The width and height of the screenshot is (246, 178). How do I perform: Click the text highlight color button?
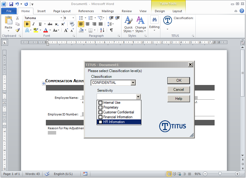[x=36, y=30]
